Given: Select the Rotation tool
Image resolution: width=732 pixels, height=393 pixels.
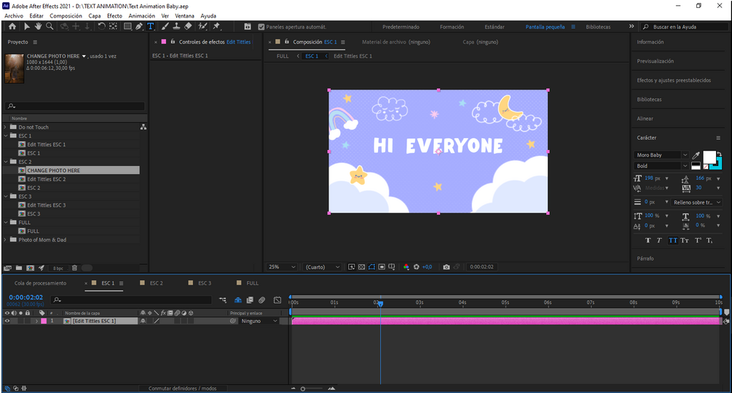Looking at the screenshot, I should pos(101,27).
